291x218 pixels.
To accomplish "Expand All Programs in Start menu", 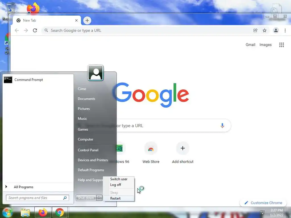I will coord(38,187).
